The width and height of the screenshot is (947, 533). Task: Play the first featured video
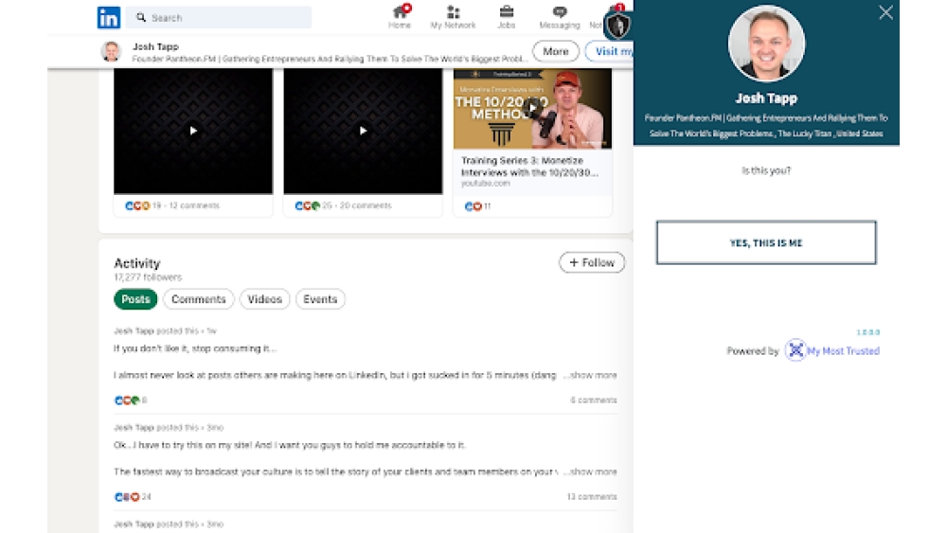coord(193,131)
